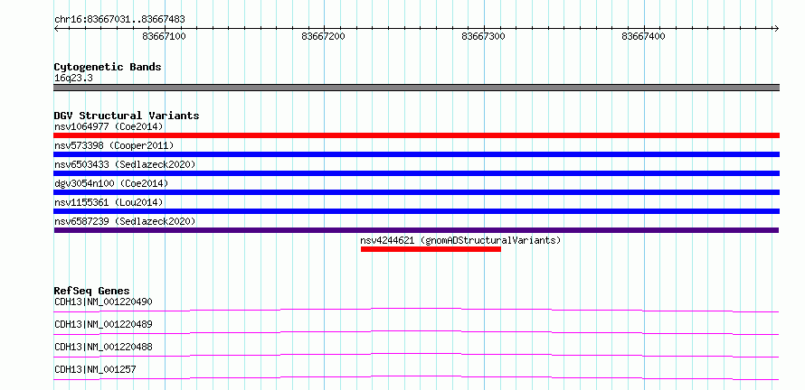Select the magenta CDH13|NM_001220488 intron line
Image resolution: width=805 pixels, height=390 pixels.
pos(416,355)
